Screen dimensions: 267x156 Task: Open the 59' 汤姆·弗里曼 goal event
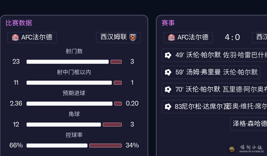tap(211, 72)
